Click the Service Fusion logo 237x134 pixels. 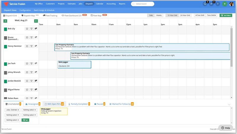(x=14, y=4)
